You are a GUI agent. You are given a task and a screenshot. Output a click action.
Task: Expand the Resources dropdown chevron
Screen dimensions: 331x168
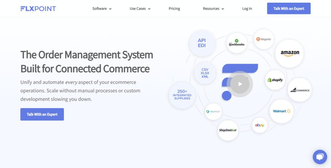pos(223,9)
